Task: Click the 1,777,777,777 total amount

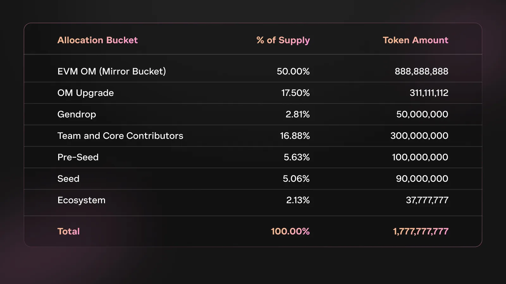Action: [x=420, y=231]
